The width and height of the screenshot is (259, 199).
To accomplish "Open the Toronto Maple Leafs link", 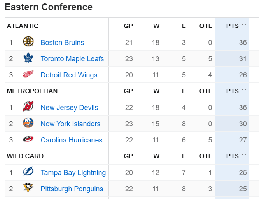I will coord(72,59).
